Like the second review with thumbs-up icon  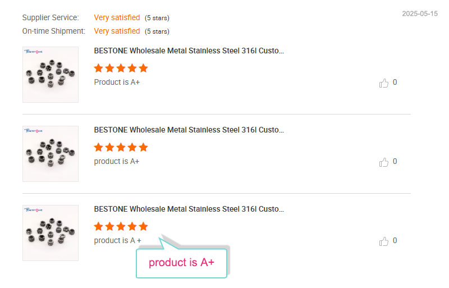[384, 162]
